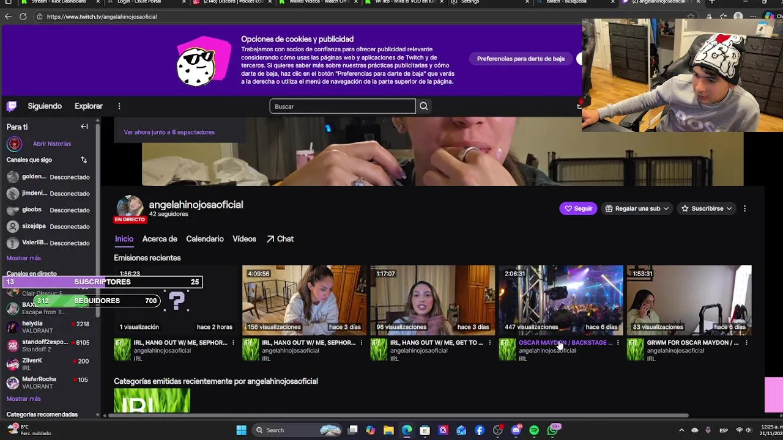783x440 pixels.
Task: Open the 2:06:31 concert video thumbnail
Action: [561, 300]
